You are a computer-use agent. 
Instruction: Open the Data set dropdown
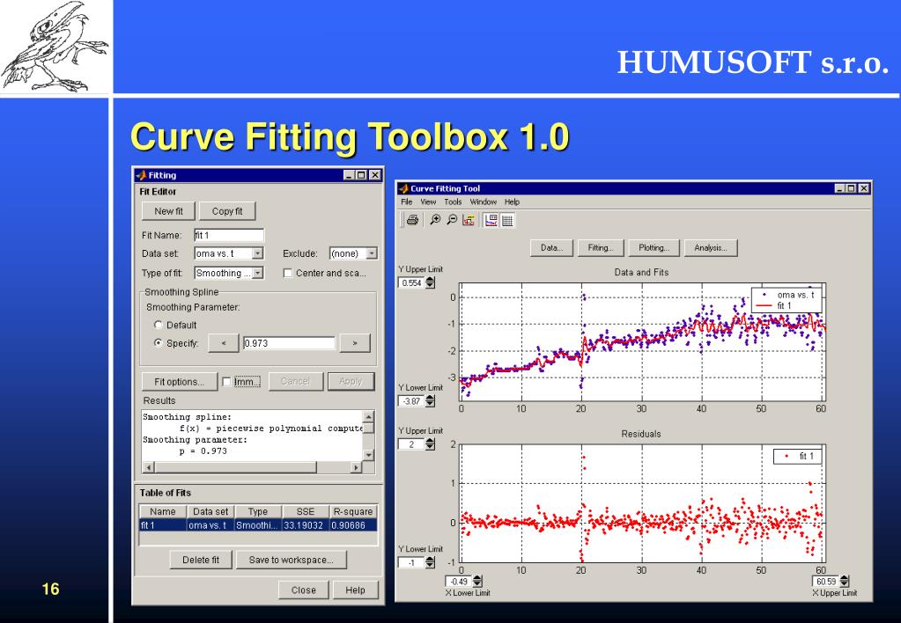pos(257,253)
